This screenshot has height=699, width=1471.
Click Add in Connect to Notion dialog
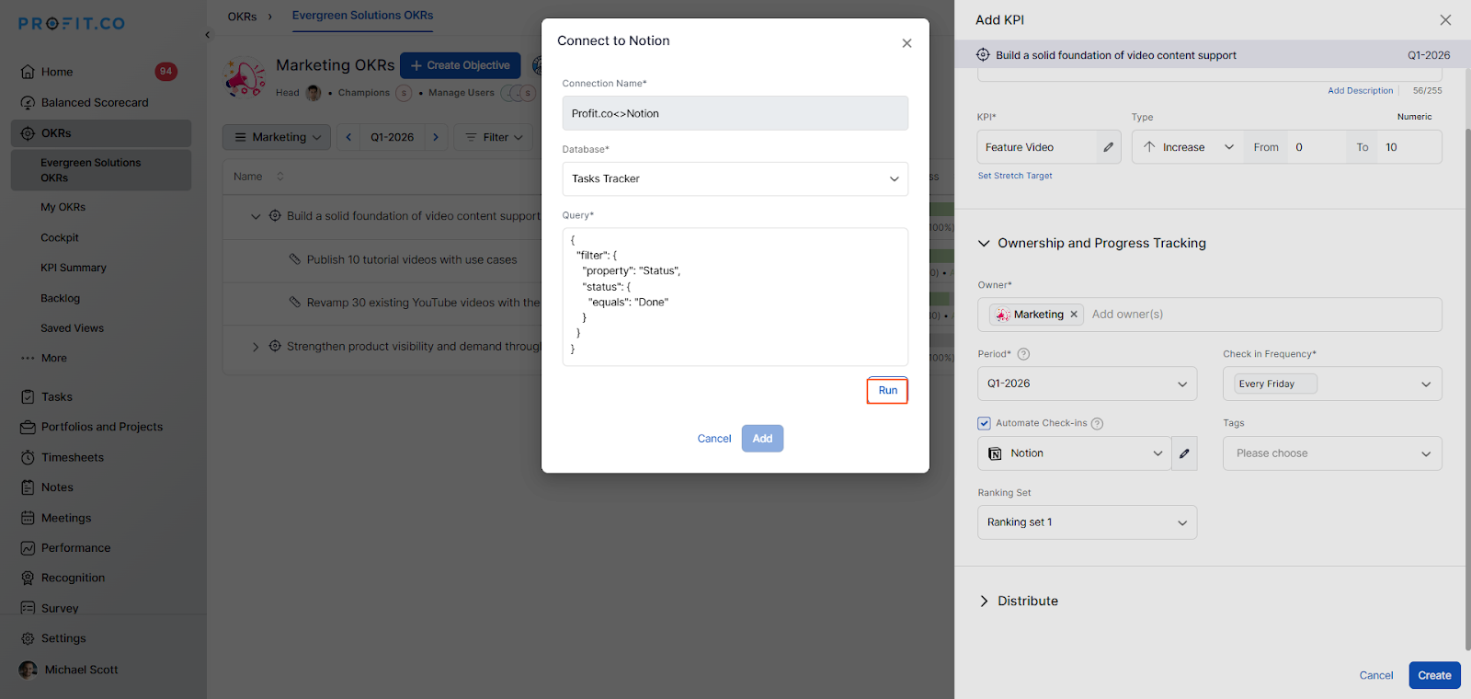click(x=762, y=439)
